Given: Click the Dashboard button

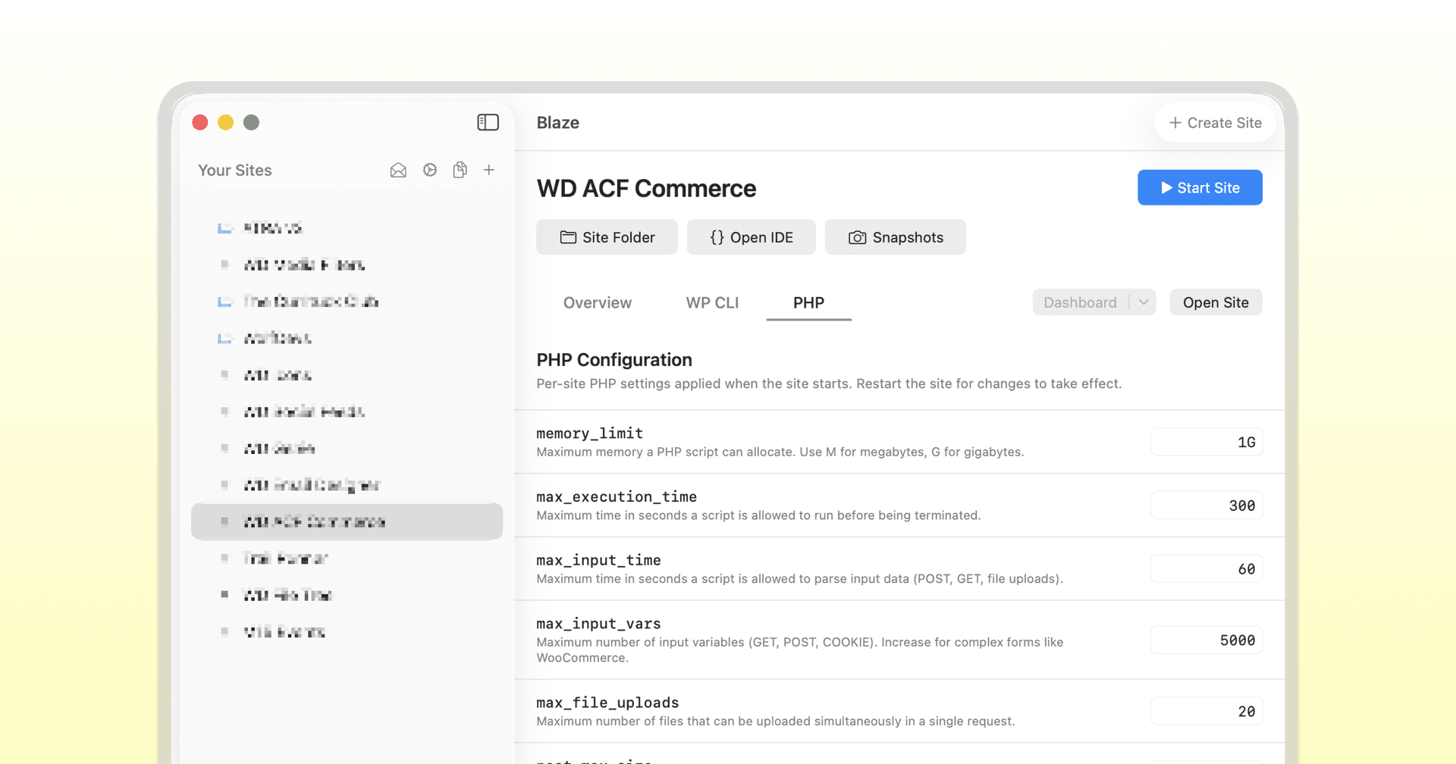Looking at the screenshot, I should pyautogui.click(x=1080, y=302).
